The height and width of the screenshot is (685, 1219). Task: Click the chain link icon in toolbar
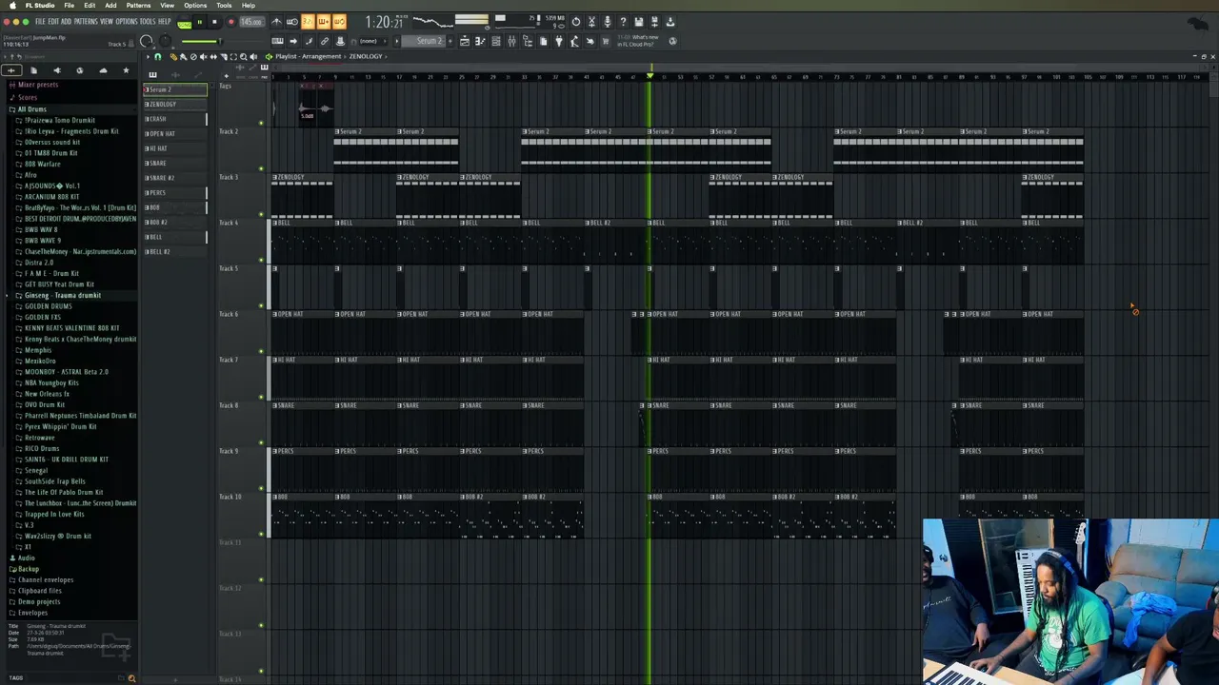pyautogui.click(x=324, y=41)
